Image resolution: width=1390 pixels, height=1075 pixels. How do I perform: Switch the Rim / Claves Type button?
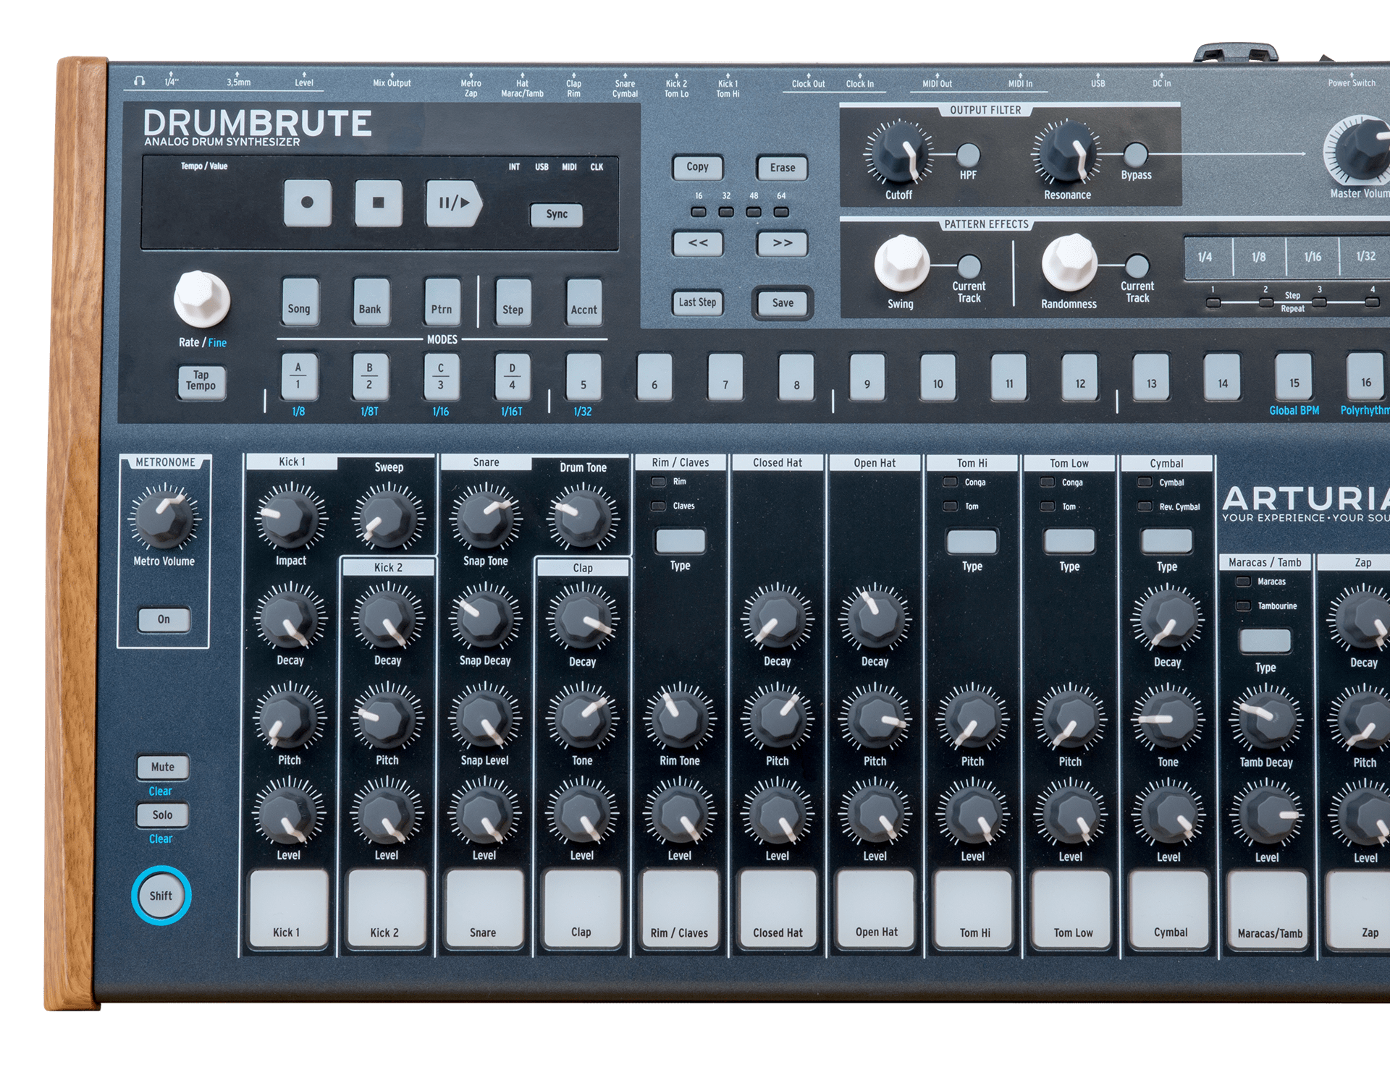680,540
